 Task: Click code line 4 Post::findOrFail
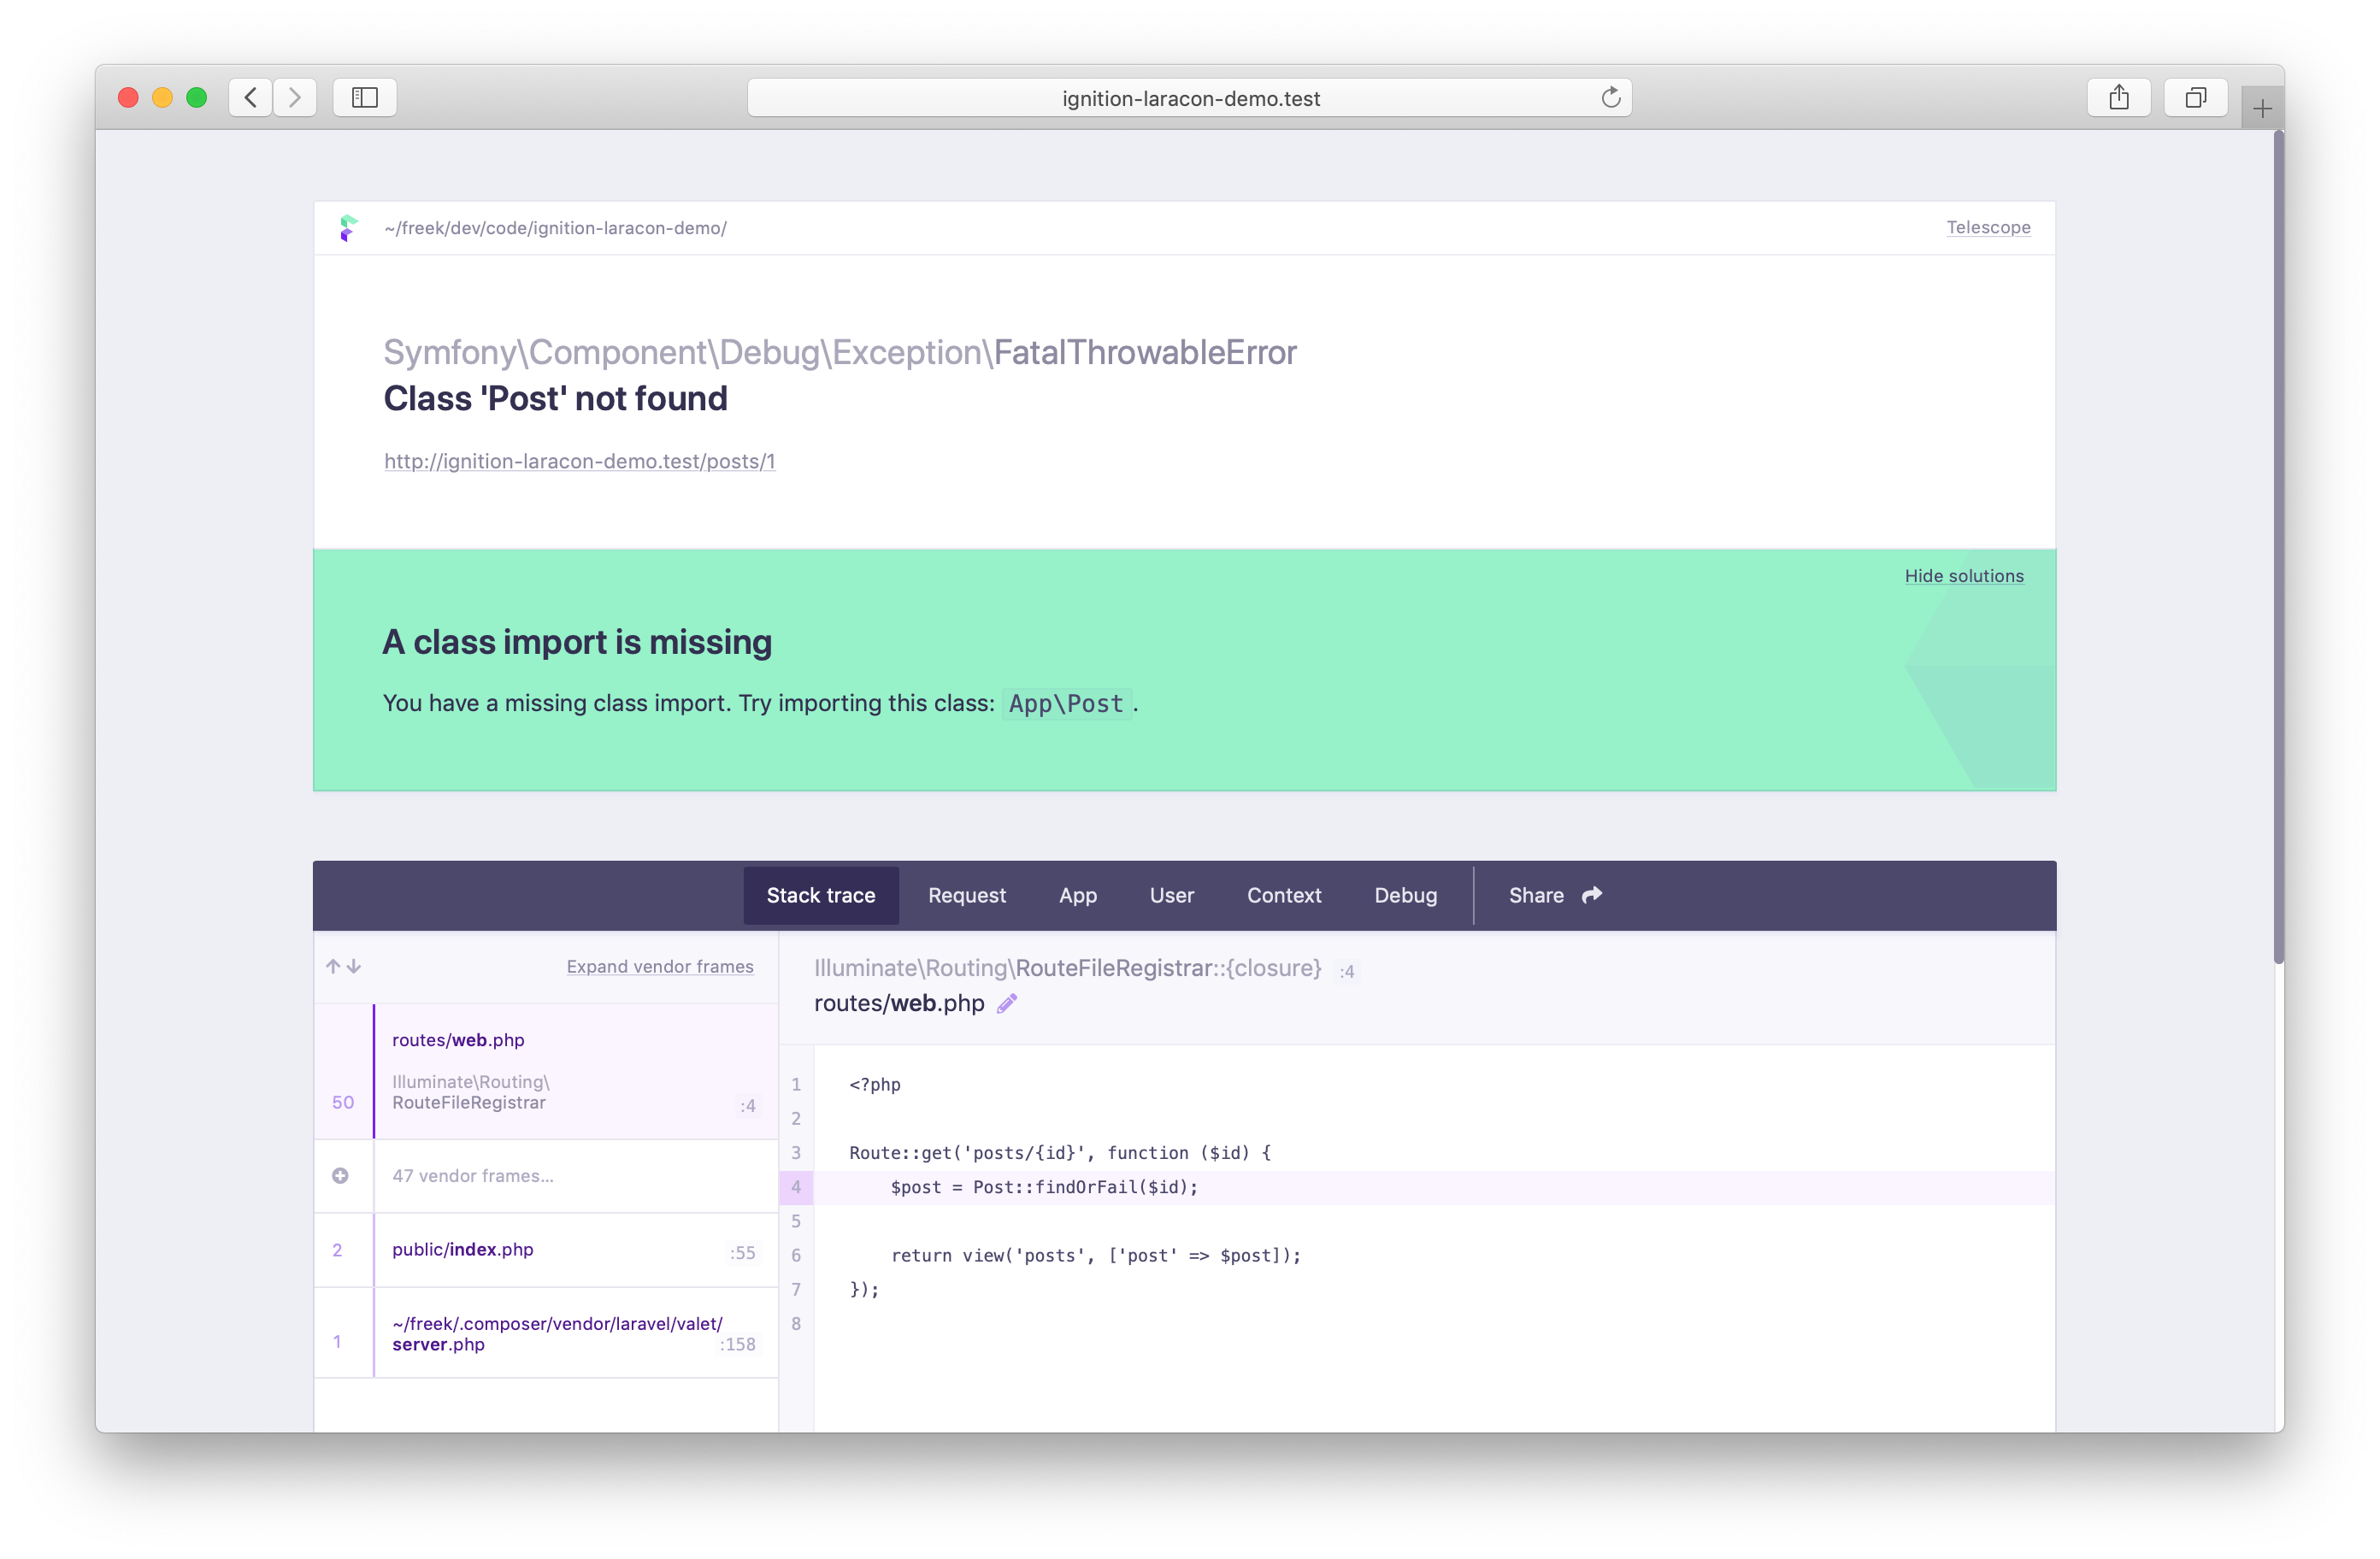tap(1044, 1187)
